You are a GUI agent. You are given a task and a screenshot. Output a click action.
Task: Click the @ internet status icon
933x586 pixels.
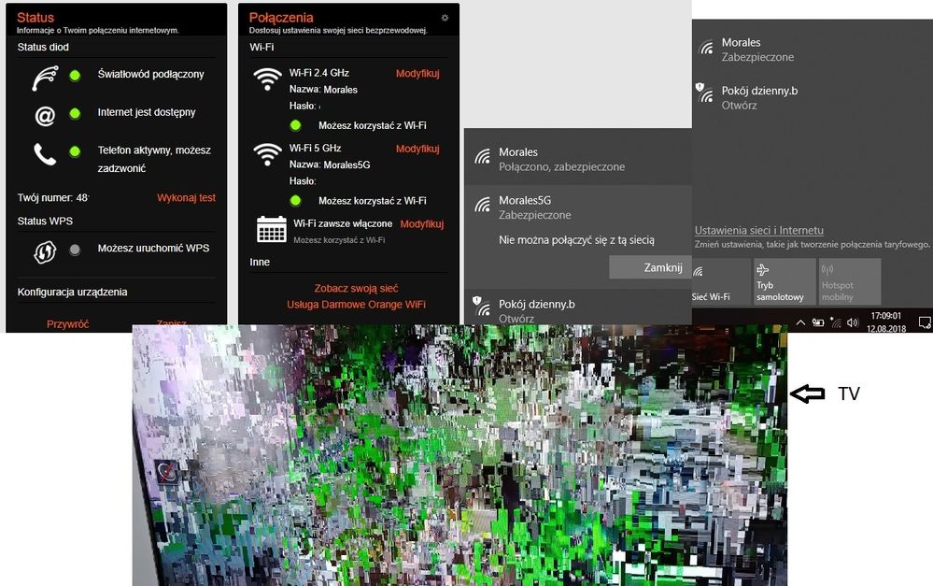(44, 114)
